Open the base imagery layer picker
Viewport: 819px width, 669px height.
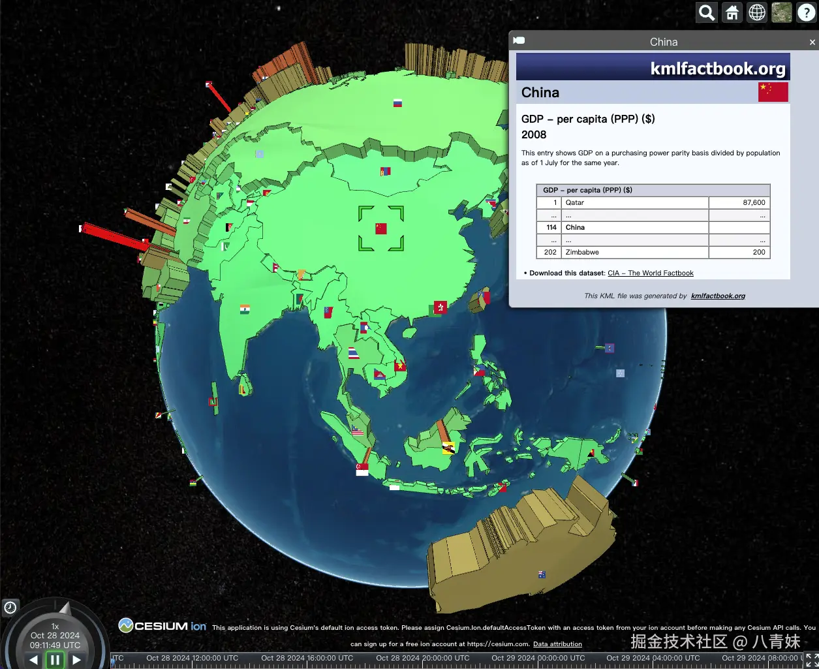781,12
